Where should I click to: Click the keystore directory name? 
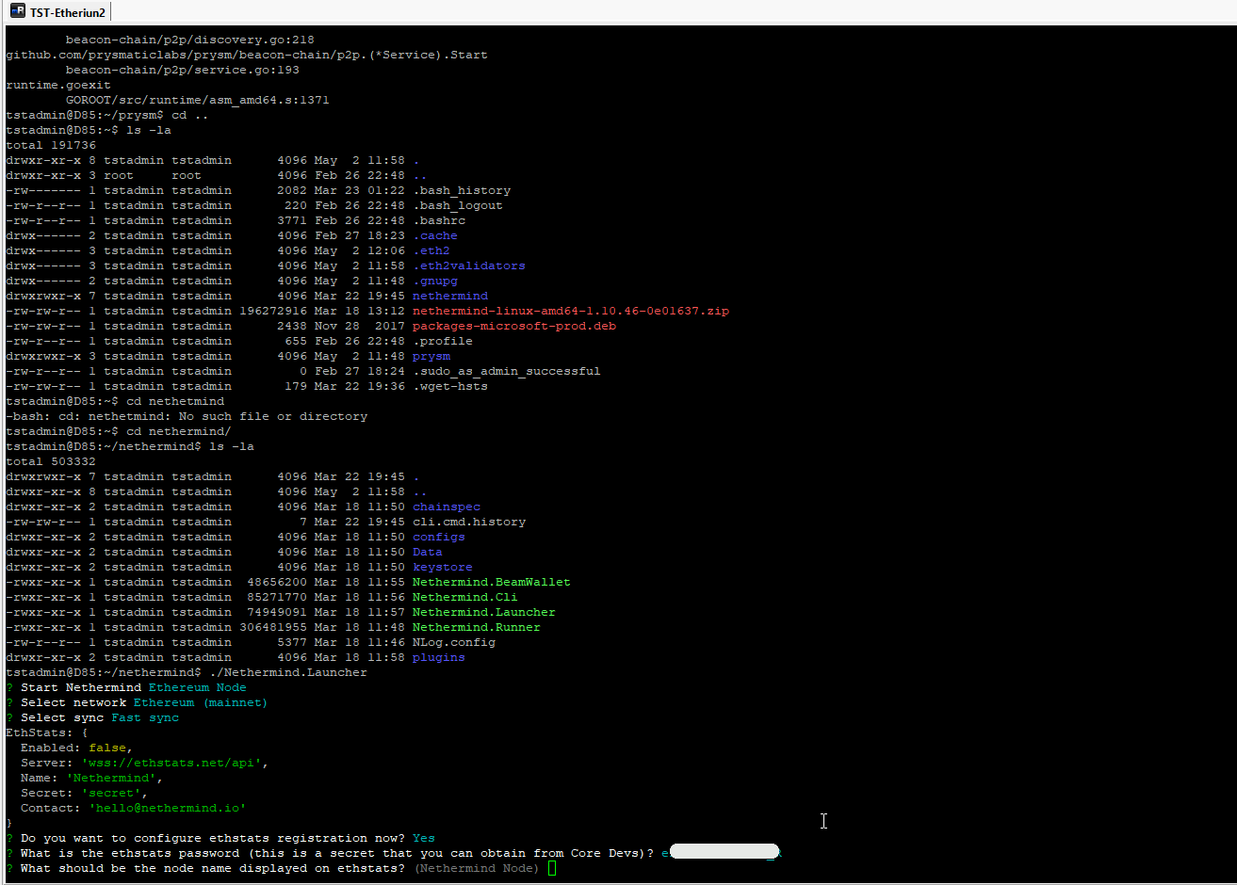pos(443,567)
